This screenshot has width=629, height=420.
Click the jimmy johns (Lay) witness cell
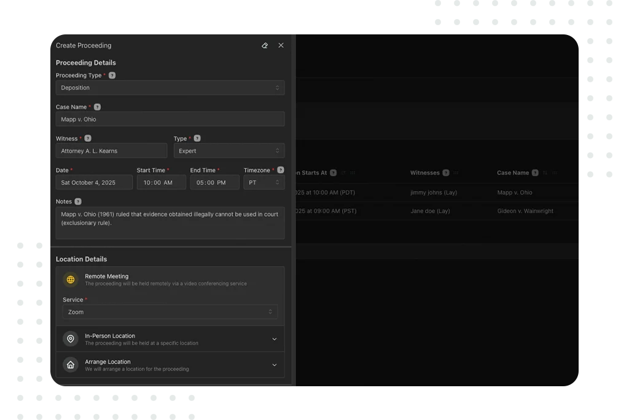click(434, 193)
